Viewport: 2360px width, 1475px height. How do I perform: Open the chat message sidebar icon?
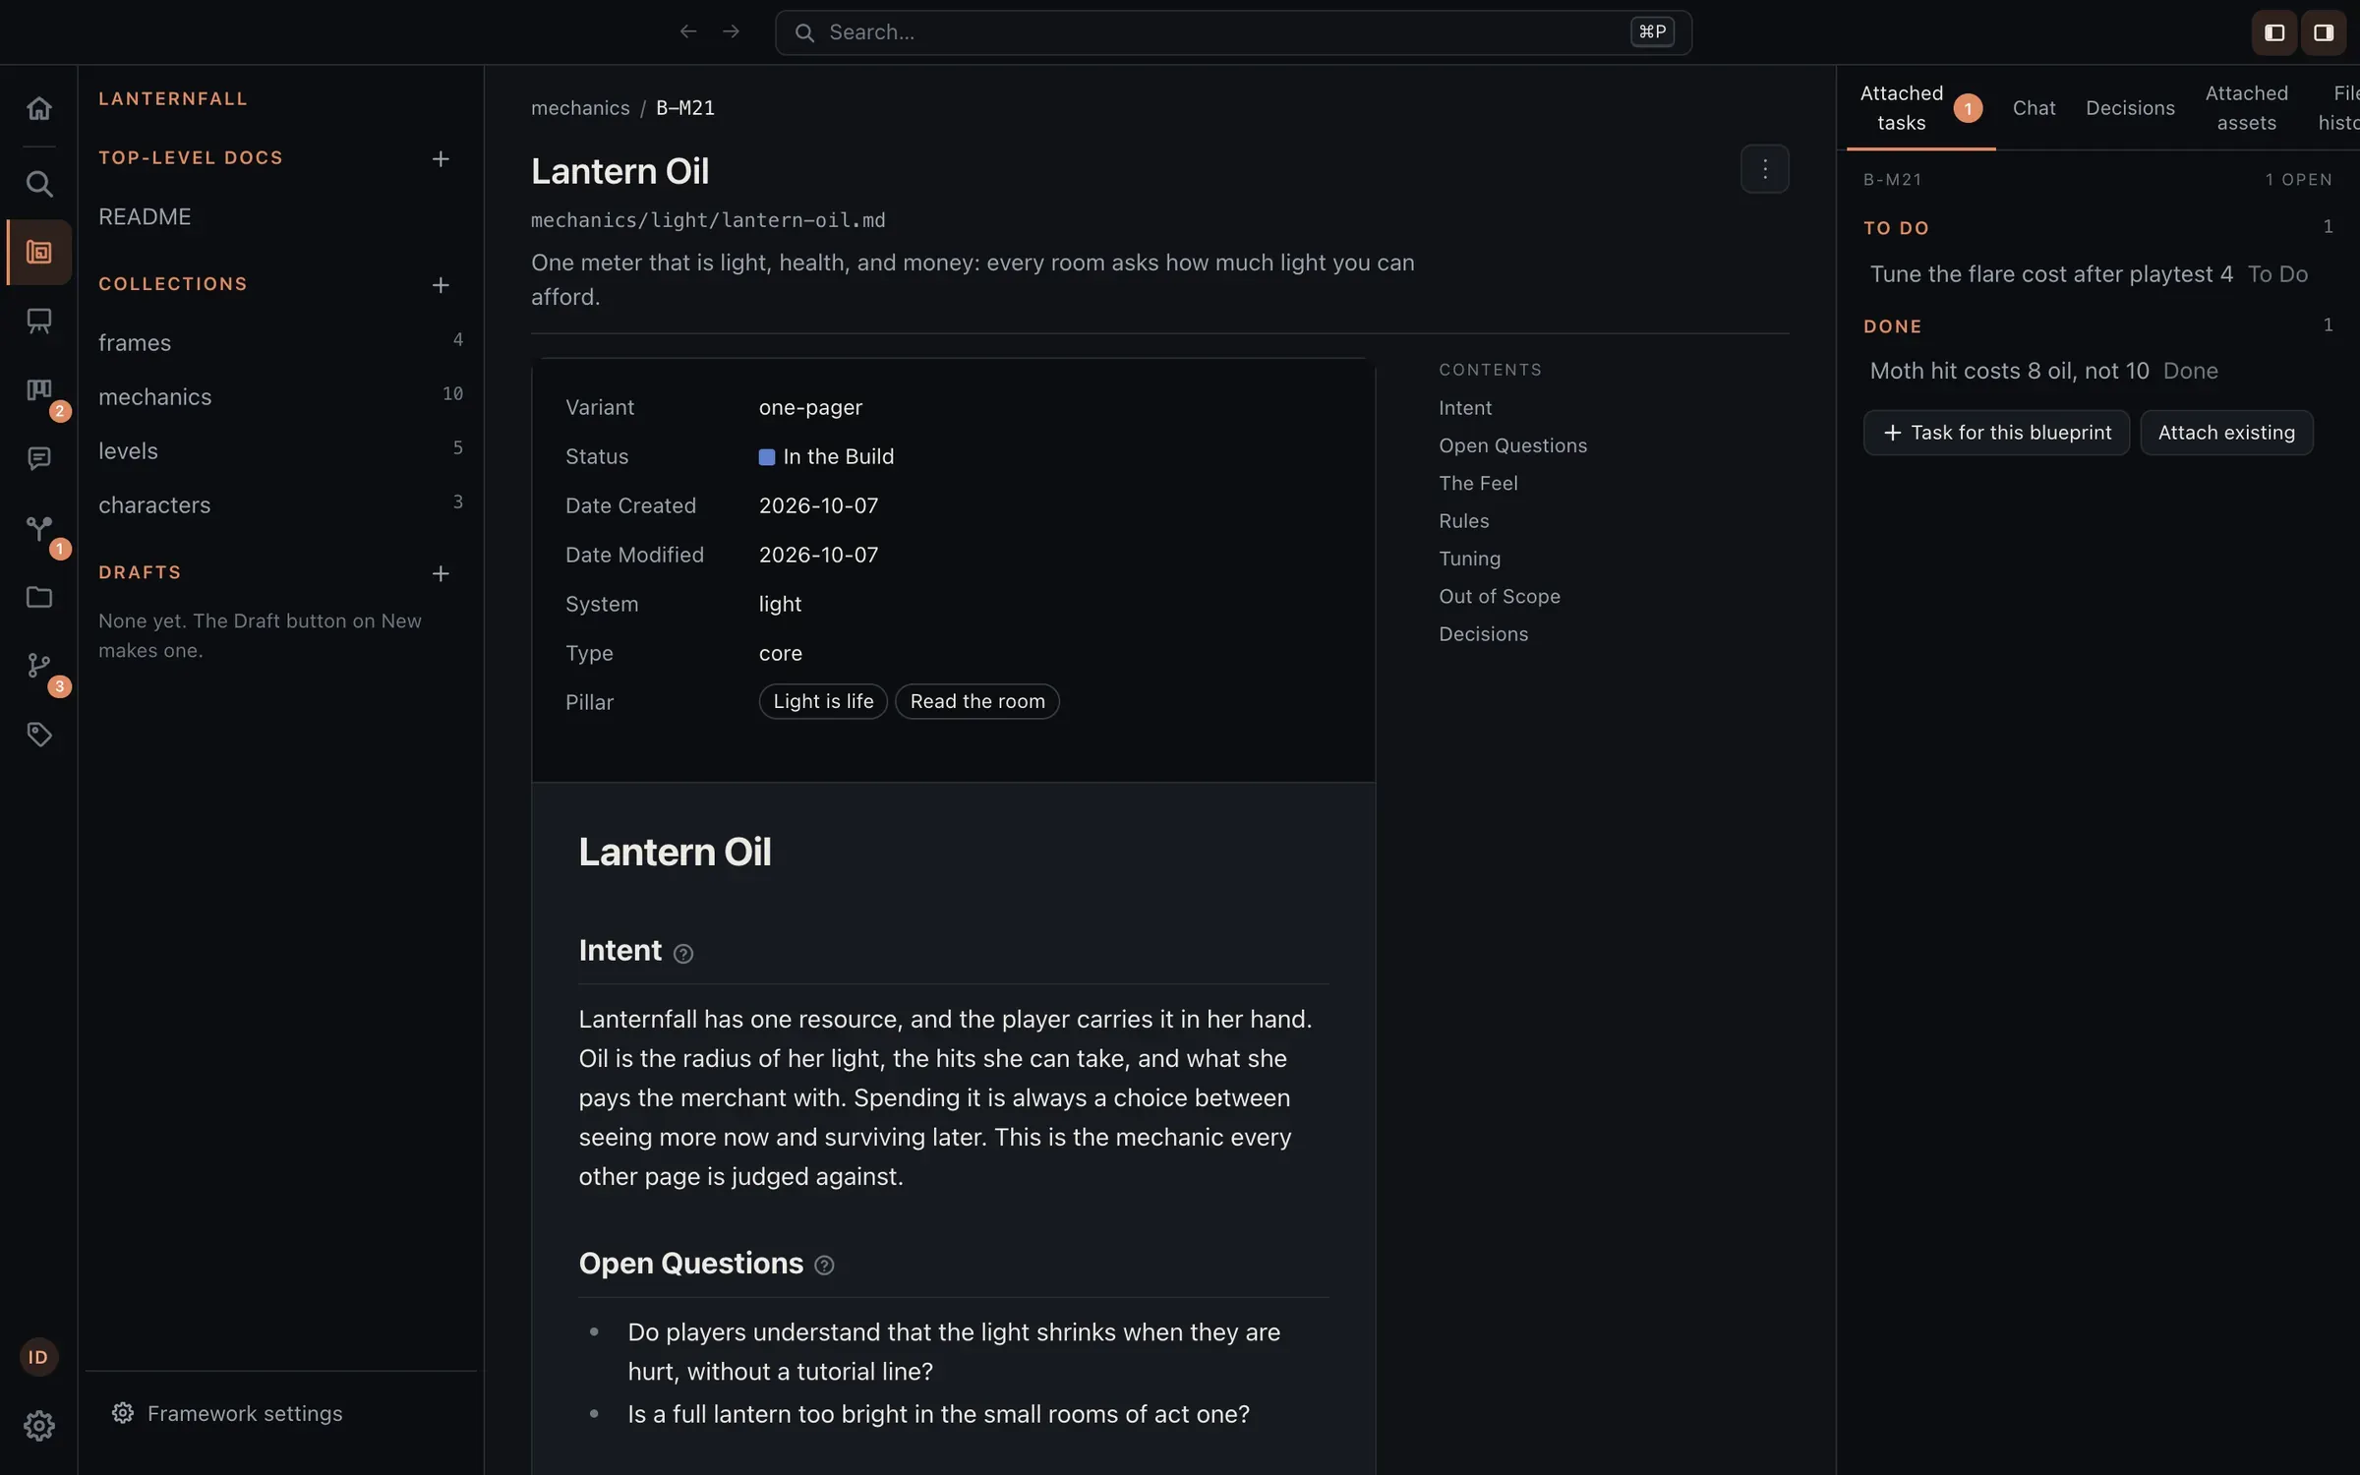pyautogui.click(x=38, y=459)
